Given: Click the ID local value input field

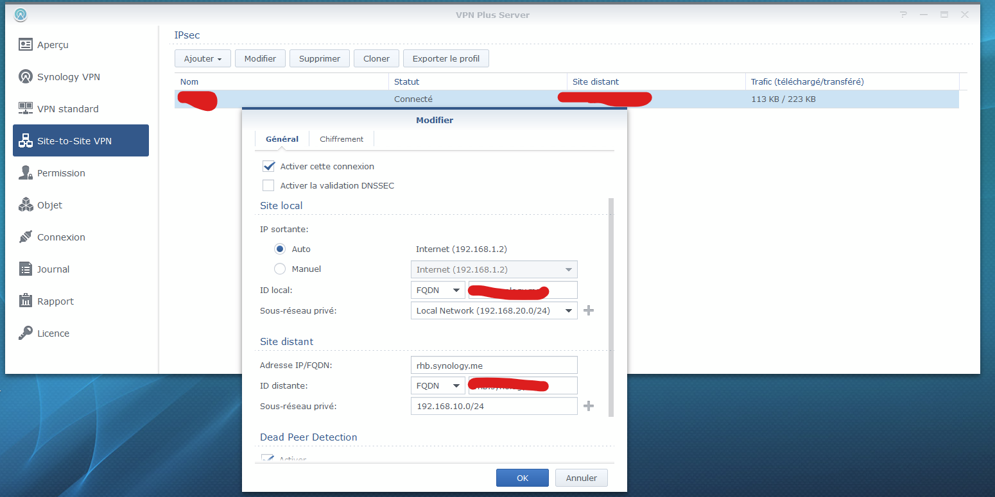Looking at the screenshot, I should tap(523, 290).
